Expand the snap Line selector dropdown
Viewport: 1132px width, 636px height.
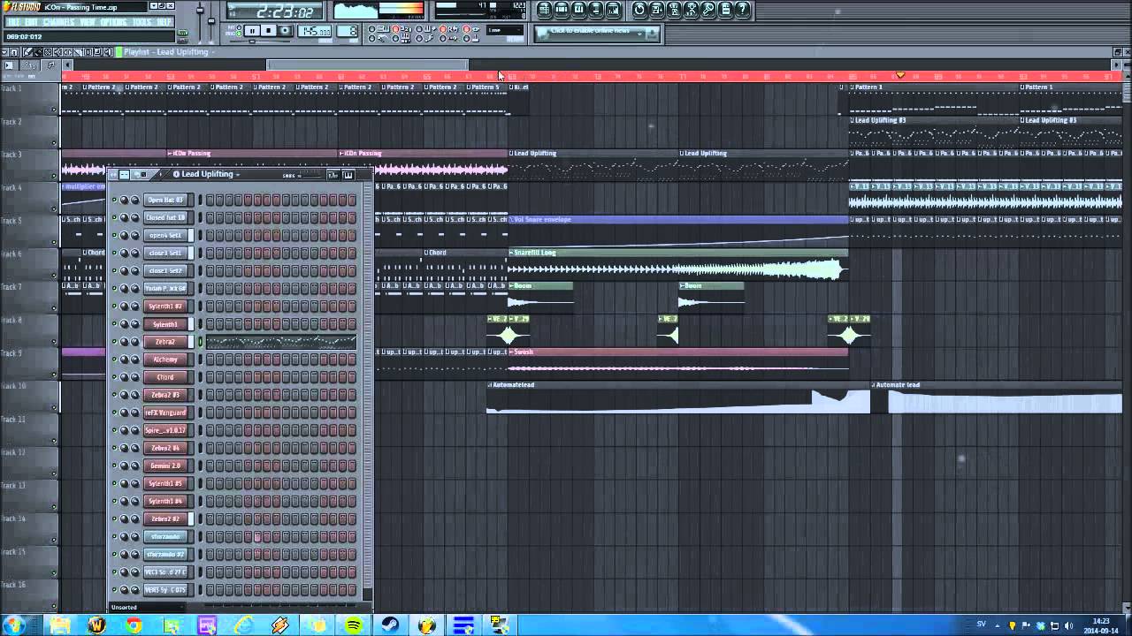[505, 31]
